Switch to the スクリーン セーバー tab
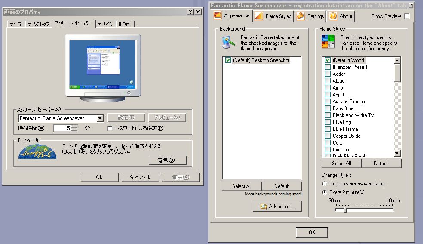 point(74,23)
